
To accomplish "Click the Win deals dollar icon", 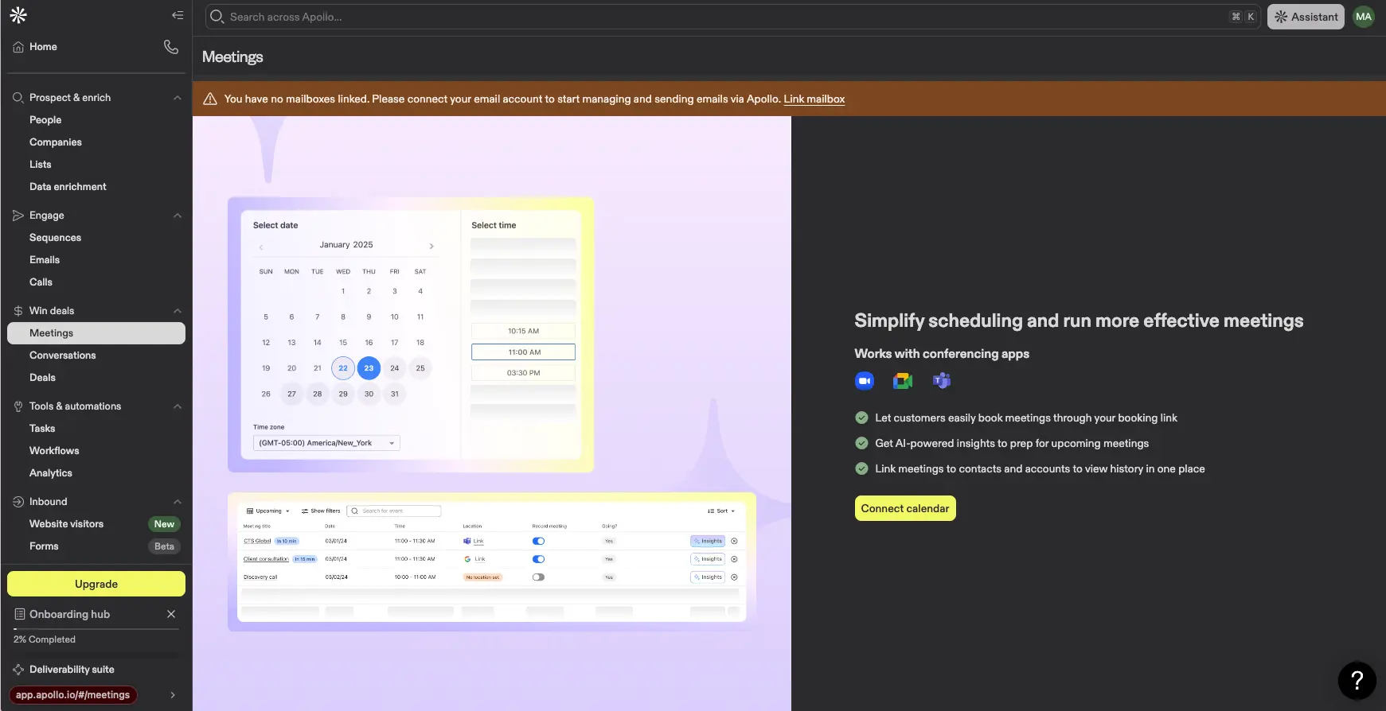I will point(18,311).
